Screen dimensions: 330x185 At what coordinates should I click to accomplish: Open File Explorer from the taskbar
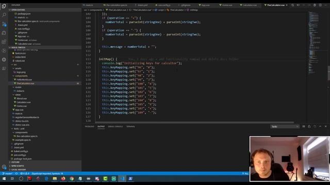[55, 179]
